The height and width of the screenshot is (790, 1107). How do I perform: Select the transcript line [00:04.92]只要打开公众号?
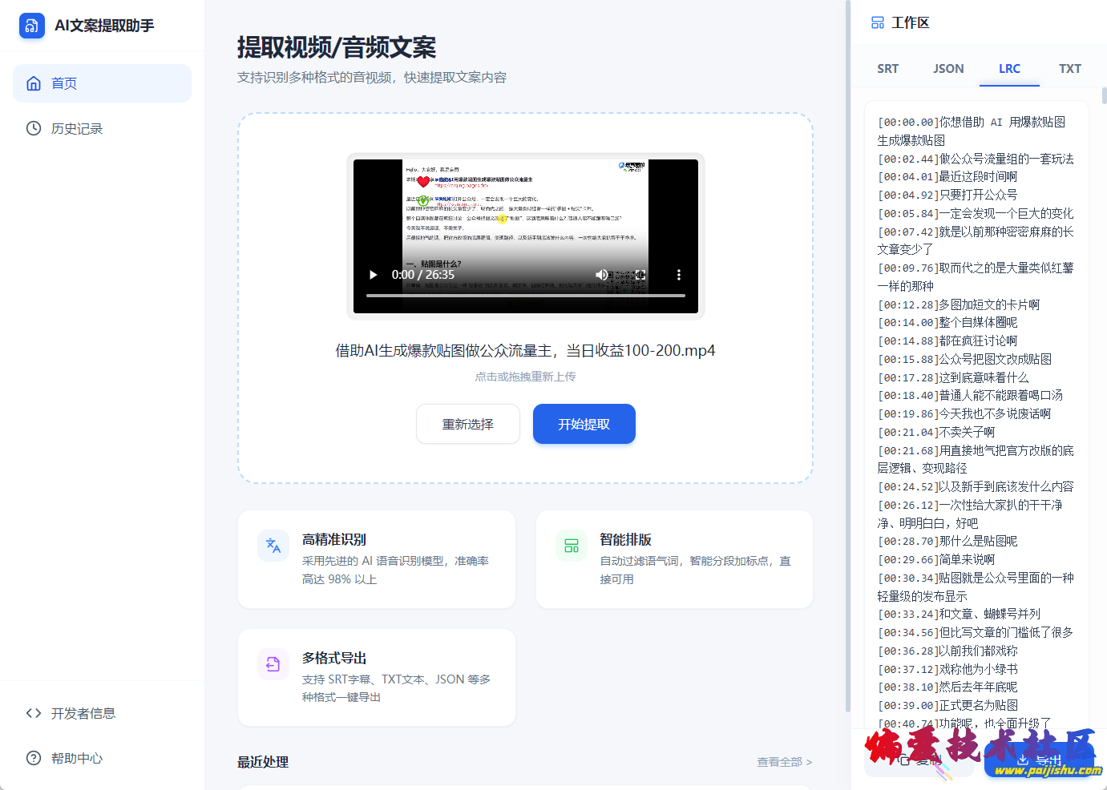947,195
